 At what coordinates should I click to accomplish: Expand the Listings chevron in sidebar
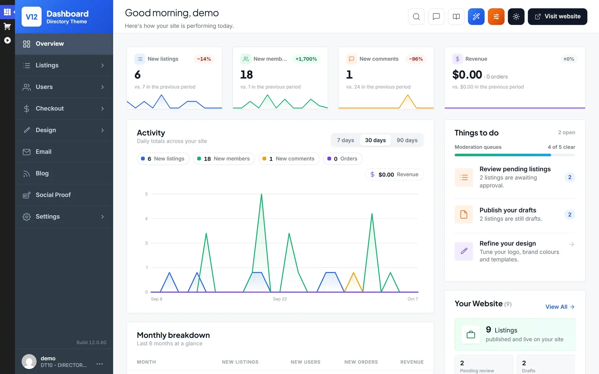(102, 65)
